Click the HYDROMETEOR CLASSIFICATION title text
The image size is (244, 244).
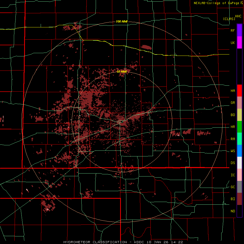[95, 242]
